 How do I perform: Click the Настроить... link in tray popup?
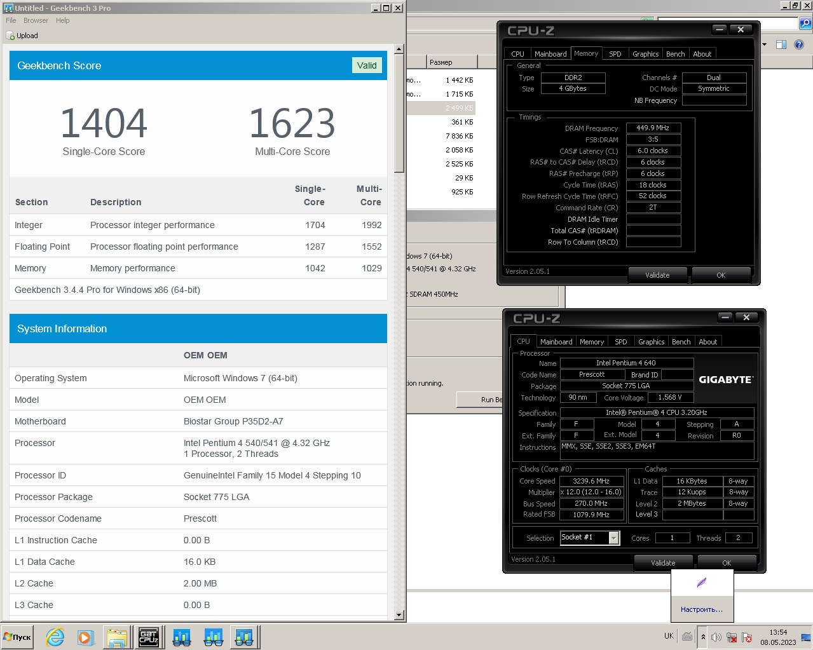pyautogui.click(x=702, y=609)
